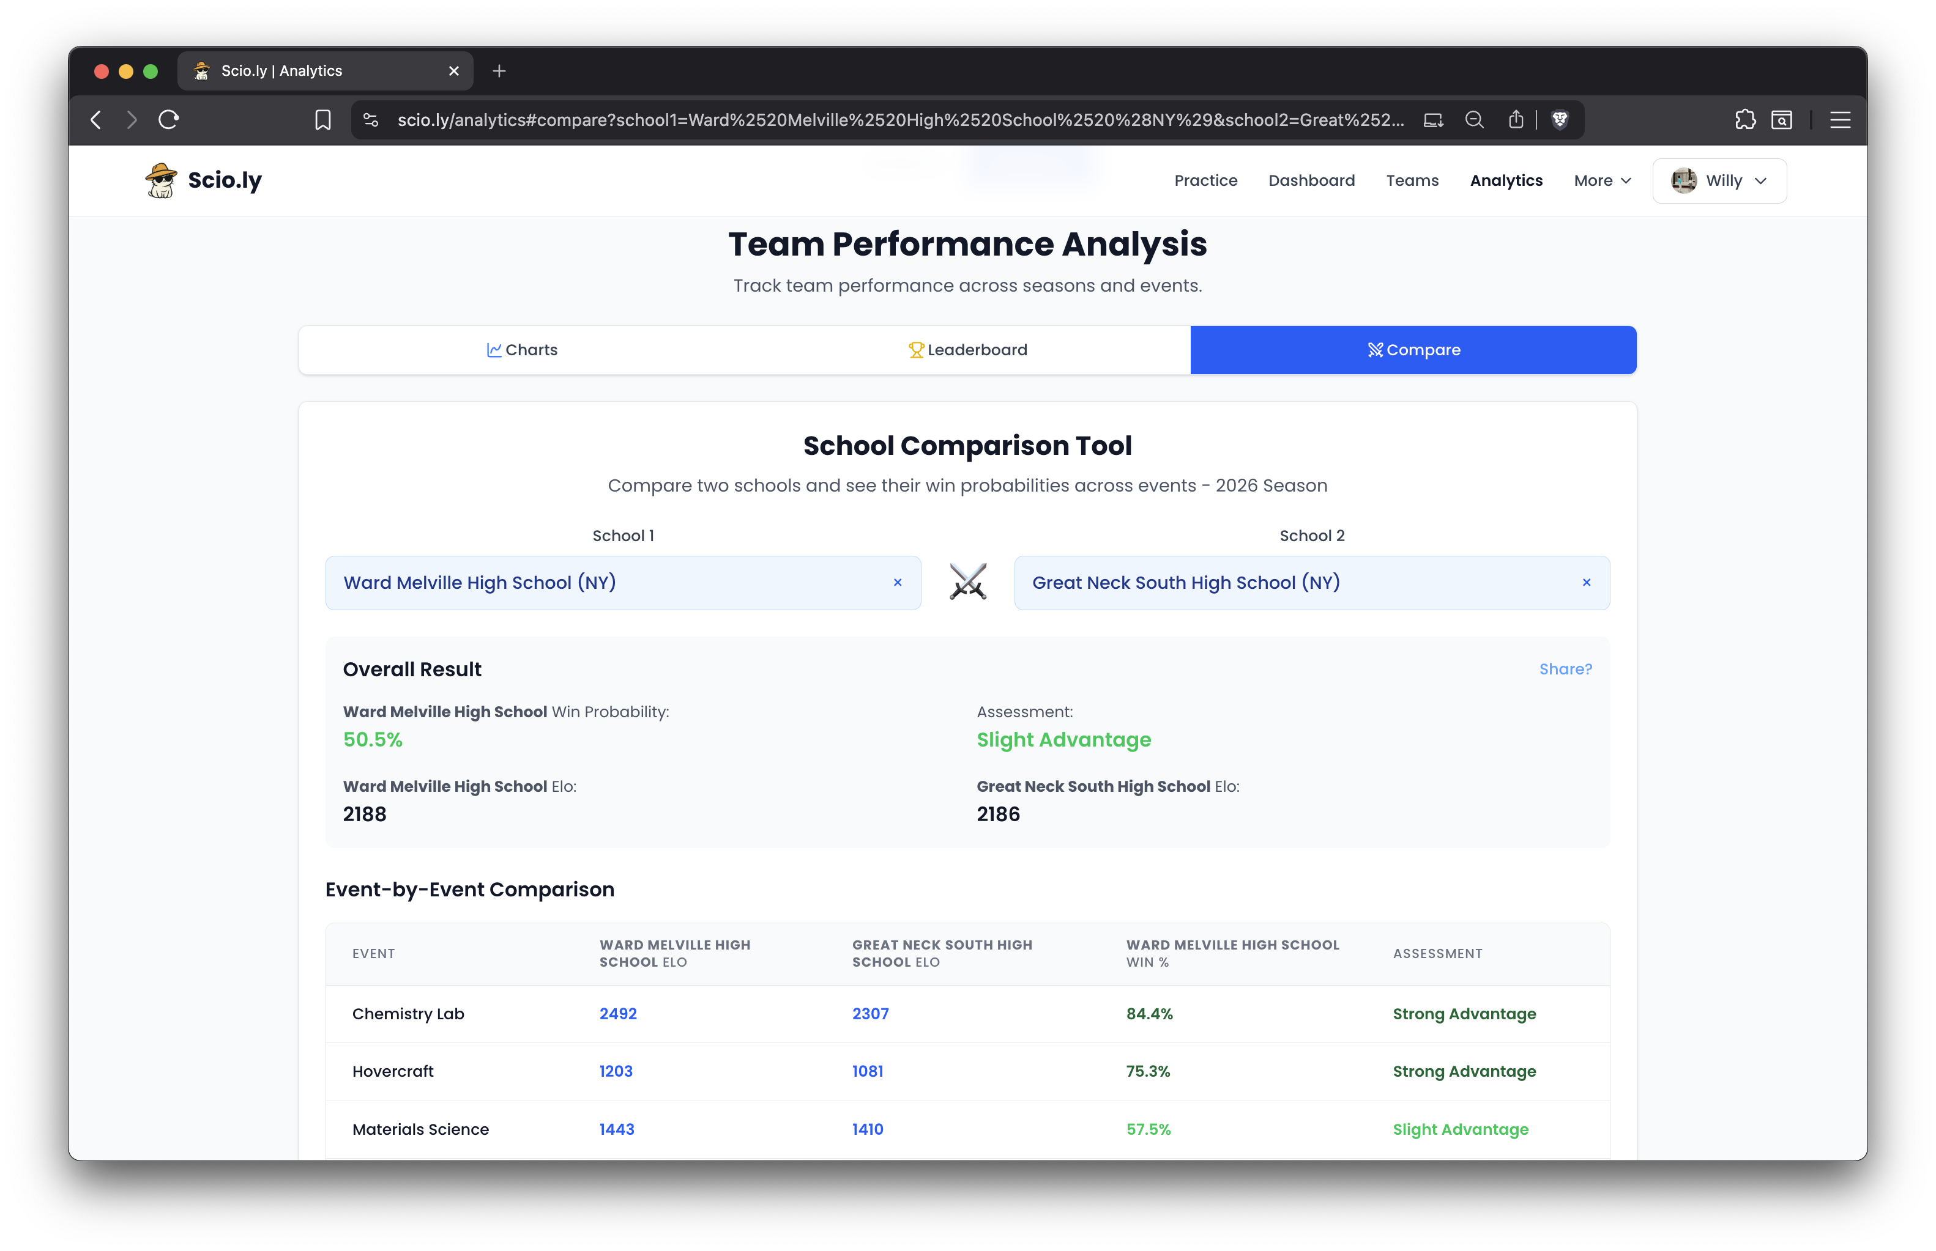Click the Share? link in Overall Result

click(1565, 670)
